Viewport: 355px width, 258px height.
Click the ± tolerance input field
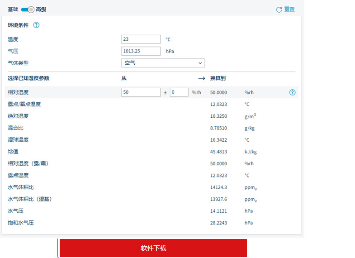point(179,92)
